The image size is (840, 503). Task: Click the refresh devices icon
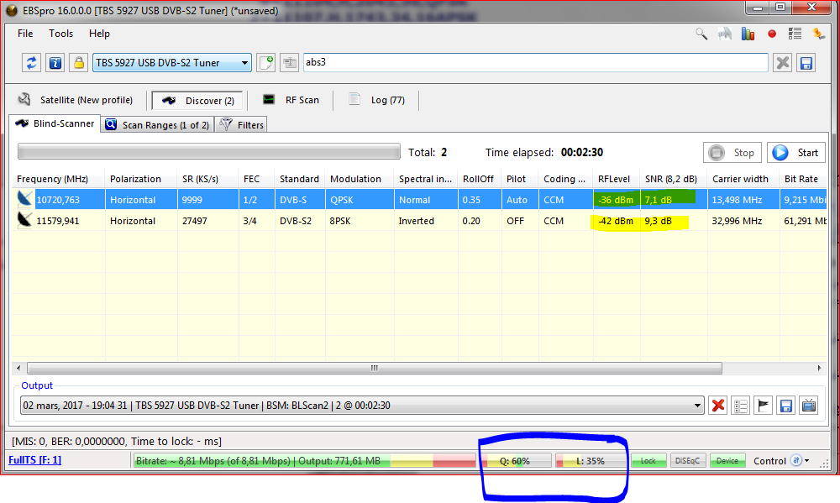[32, 63]
